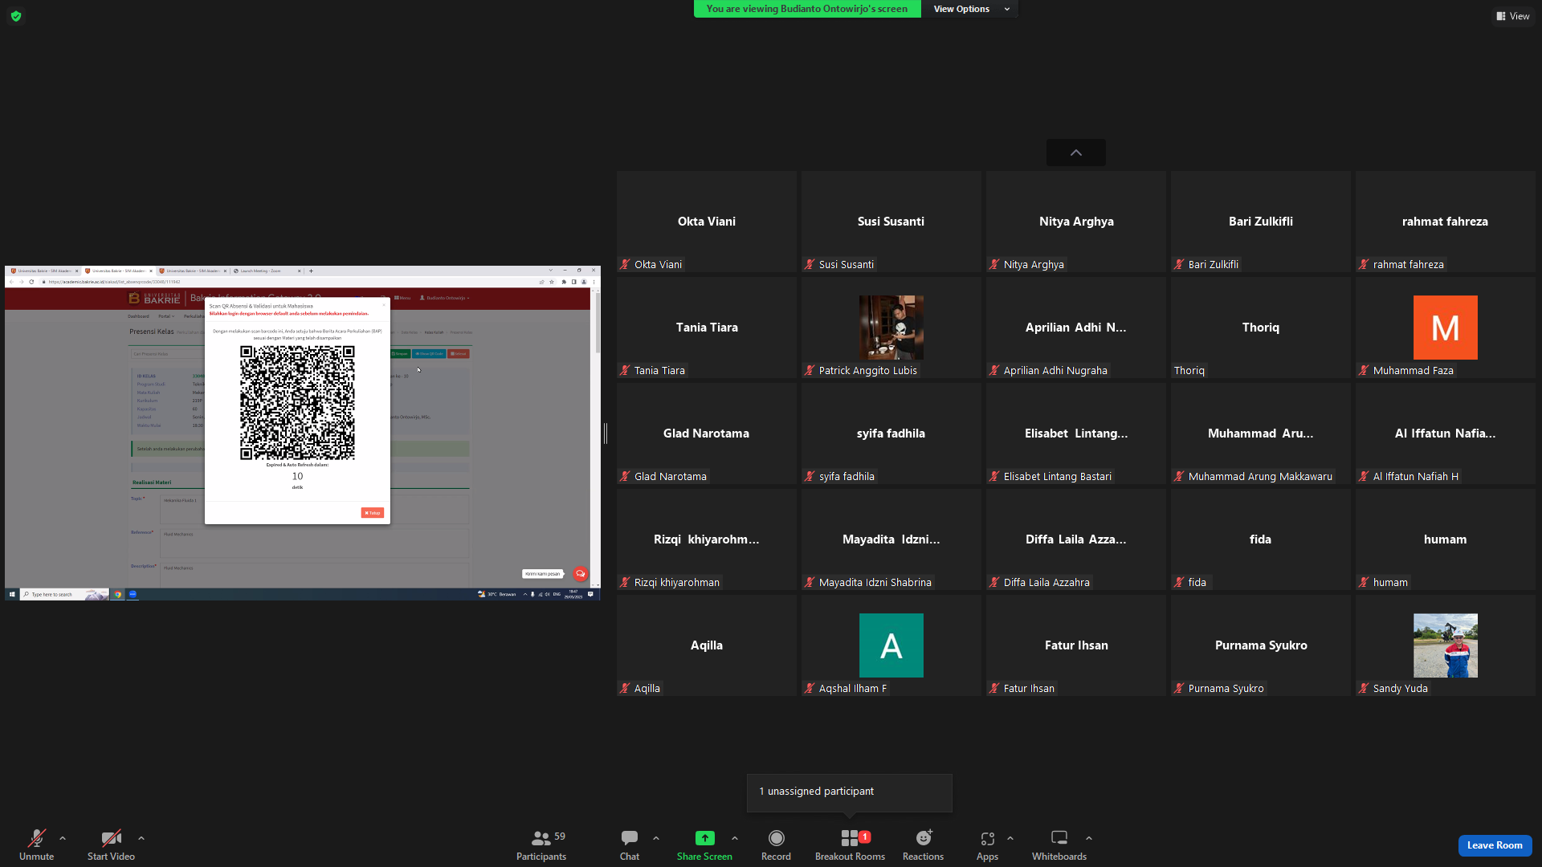
Task: Click the Chrome taskbar icon in shared screen
Action: [x=118, y=595]
